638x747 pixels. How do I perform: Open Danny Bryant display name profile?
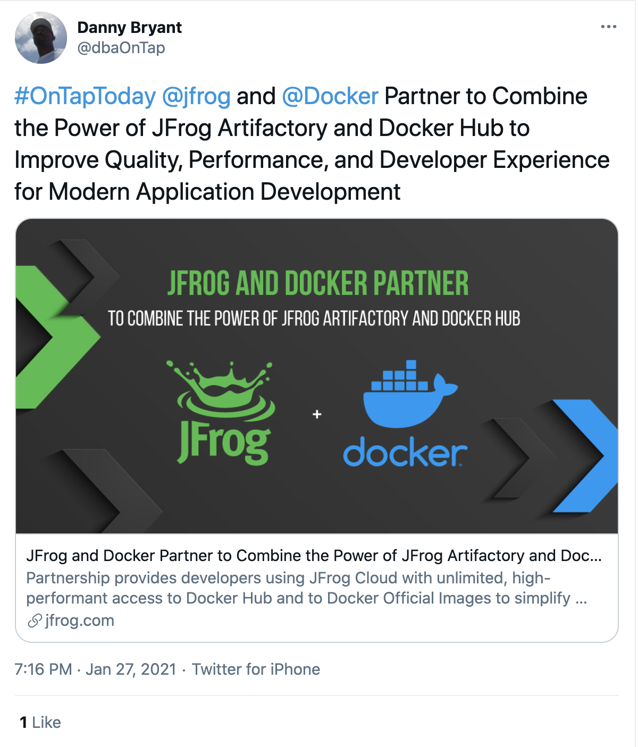click(130, 28)
